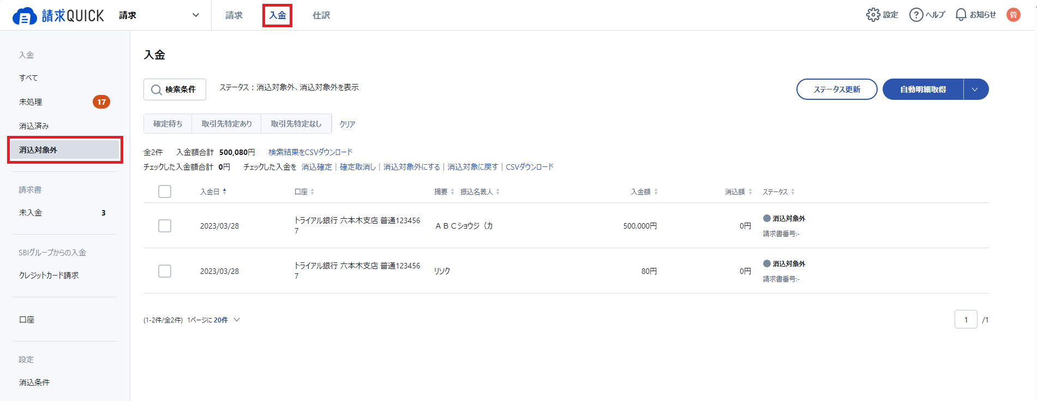The height and width of the screenshot is (401, 1037).
Task: Open the 20件 per-page dropdown
Action: 226,320
